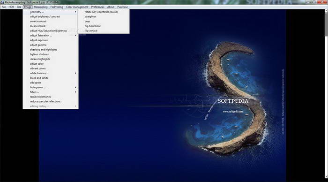This screenshot has height=182, width=328.
Task: Choose local contrast
Action: click(x=51, y=26)
